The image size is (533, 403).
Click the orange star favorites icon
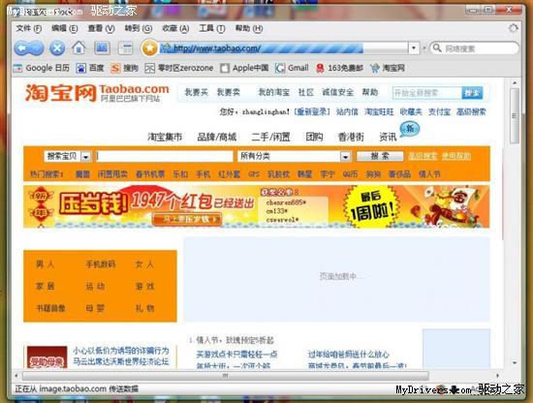point(149,48)
